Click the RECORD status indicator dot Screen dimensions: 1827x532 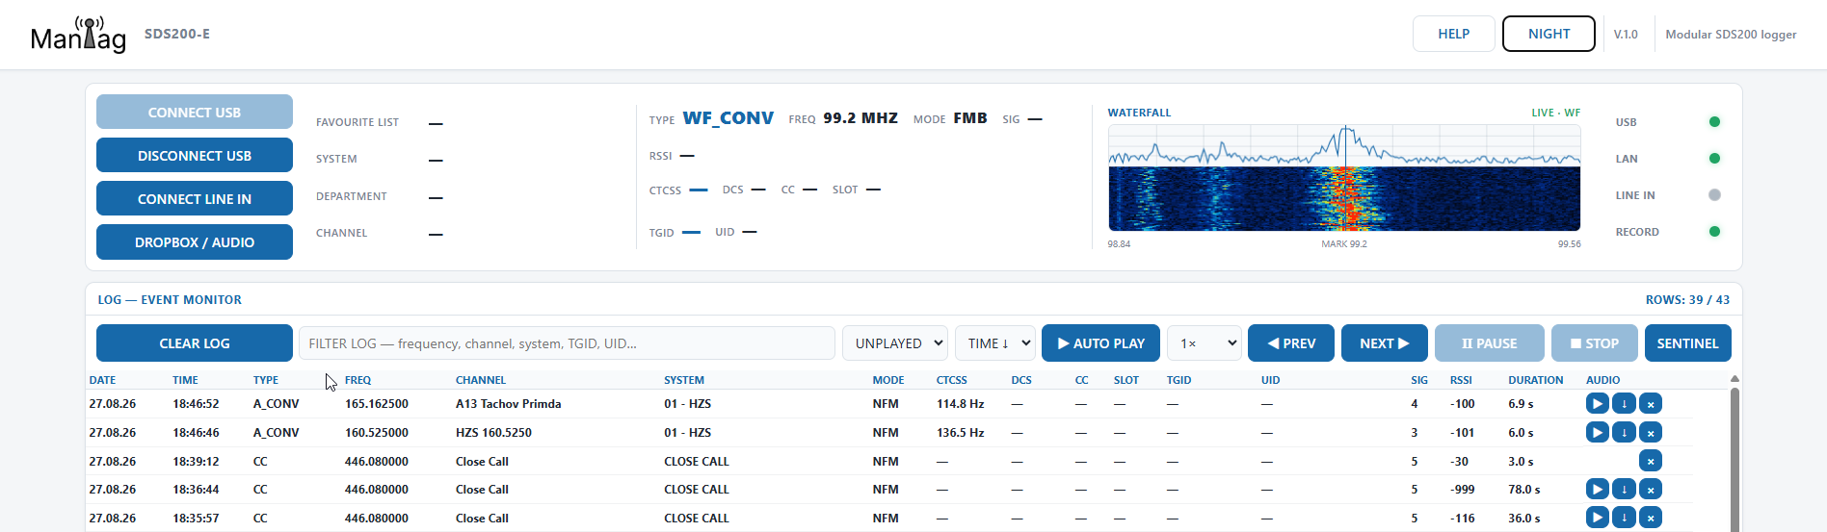tap(1714, 232)
